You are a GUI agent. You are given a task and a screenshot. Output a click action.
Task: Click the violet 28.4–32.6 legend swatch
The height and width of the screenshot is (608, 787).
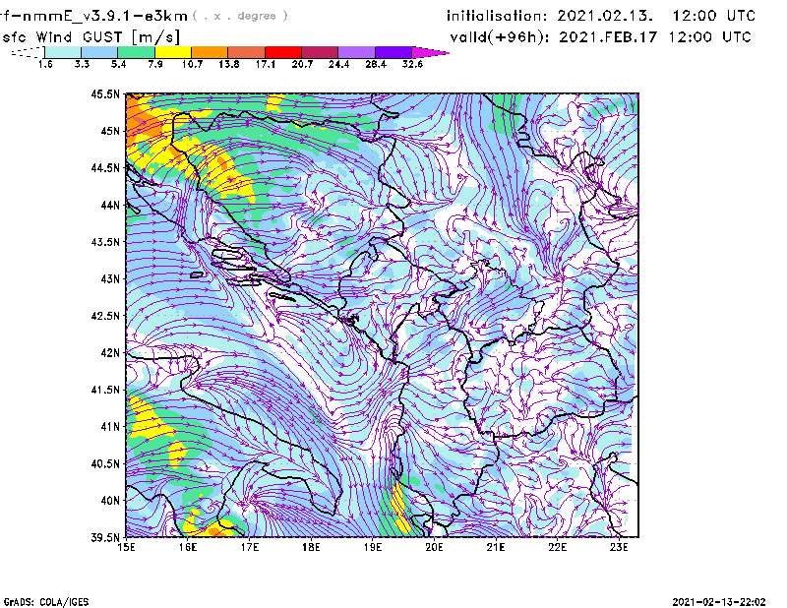tap(393, 52)
